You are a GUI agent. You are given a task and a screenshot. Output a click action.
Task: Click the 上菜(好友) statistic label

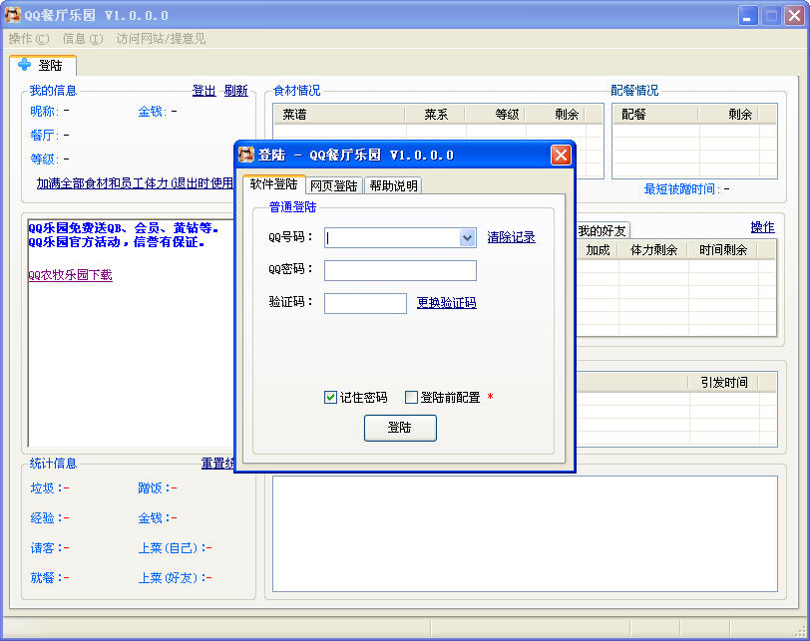(x=172, y=577)
